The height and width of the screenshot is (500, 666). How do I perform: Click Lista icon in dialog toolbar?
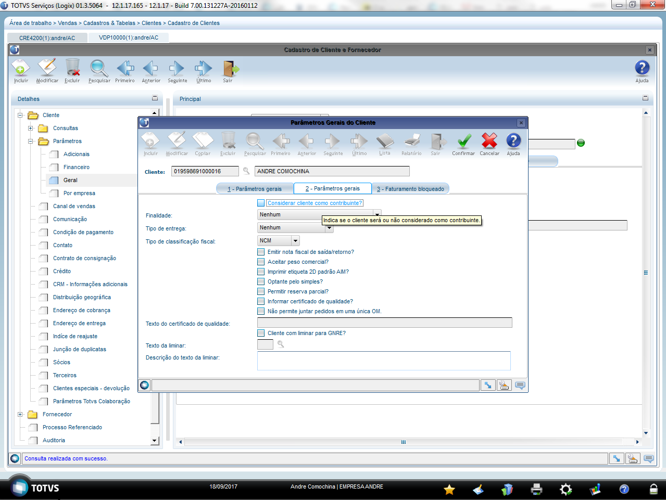(385, 144)
